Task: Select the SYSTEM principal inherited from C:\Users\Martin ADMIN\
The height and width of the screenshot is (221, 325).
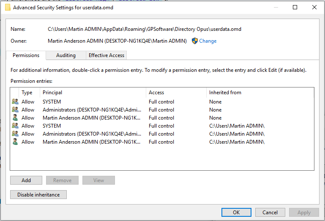Action: click(x=52, y=126)
